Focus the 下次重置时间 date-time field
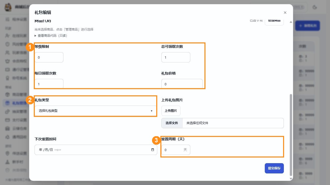 (x=96, y=150)
